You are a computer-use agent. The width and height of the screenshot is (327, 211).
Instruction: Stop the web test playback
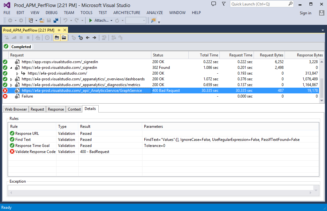point(28,38)
